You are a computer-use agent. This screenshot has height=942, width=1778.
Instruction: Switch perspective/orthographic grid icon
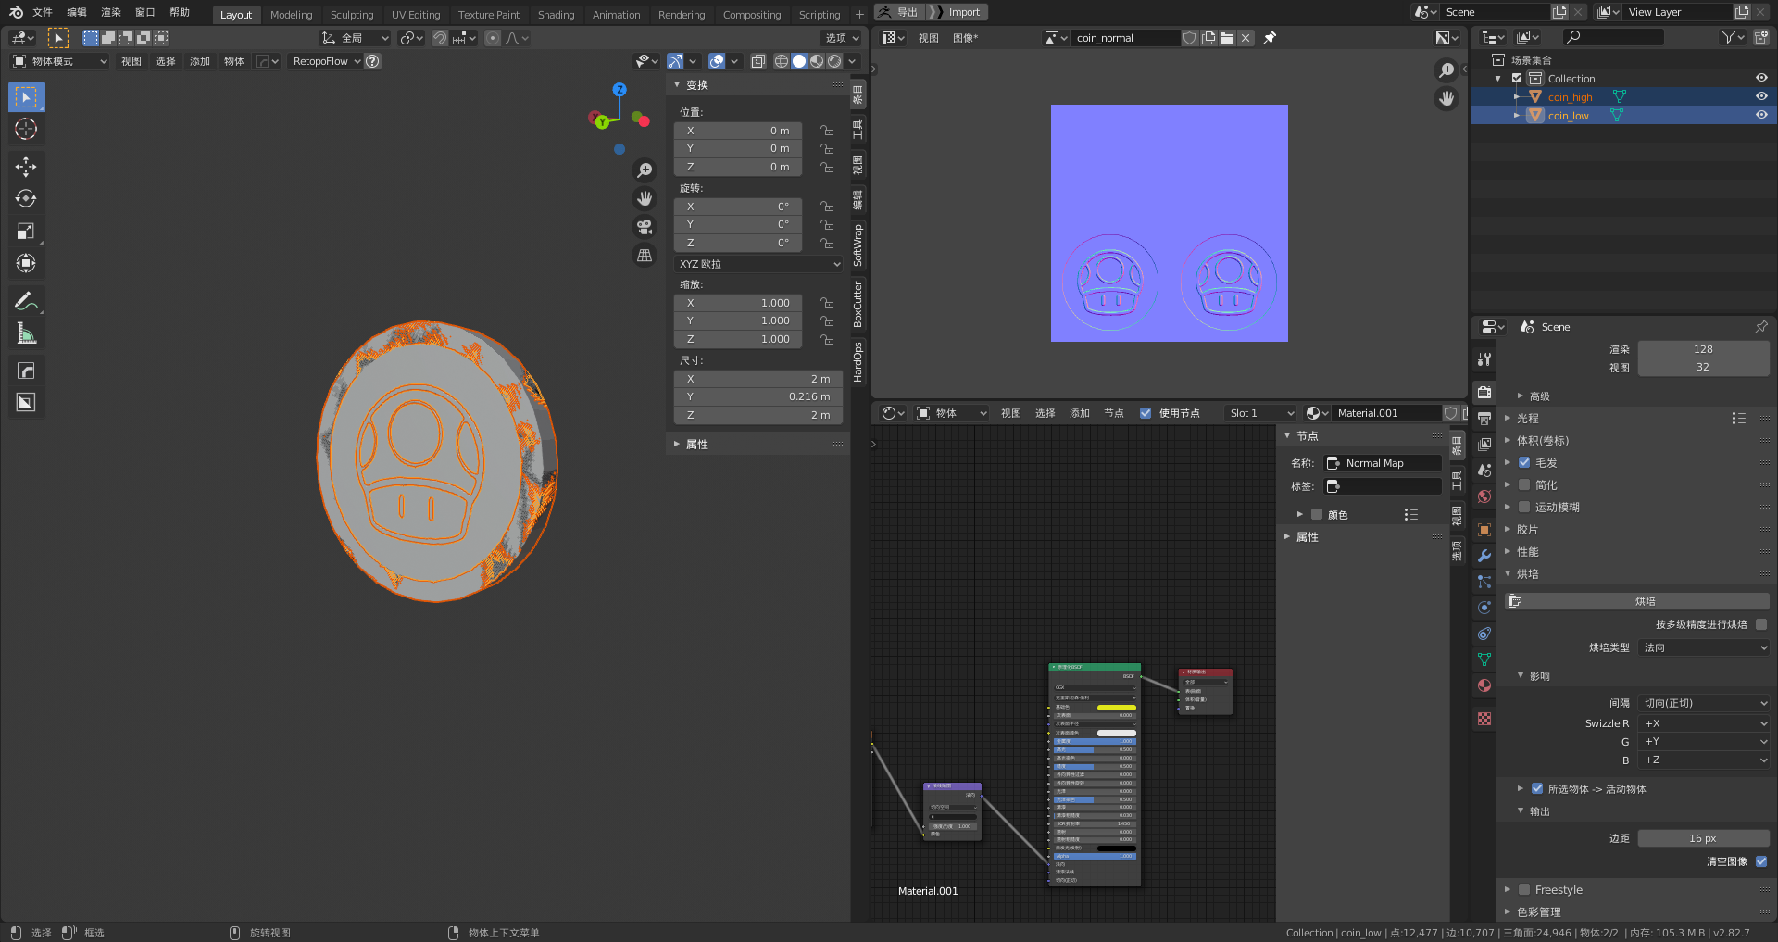645,256
